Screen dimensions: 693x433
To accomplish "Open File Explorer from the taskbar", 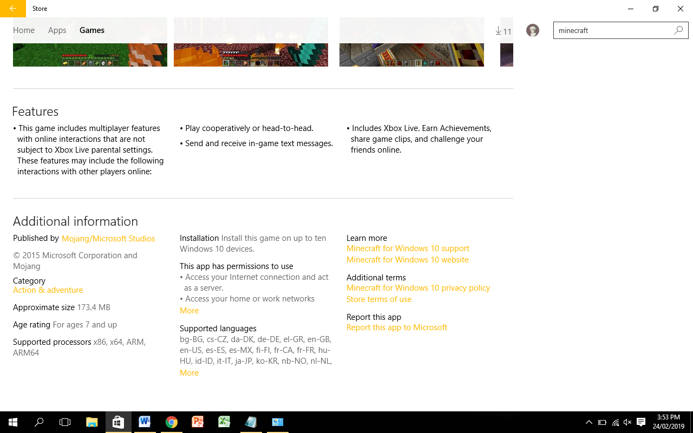I will [x=91, y=422].
